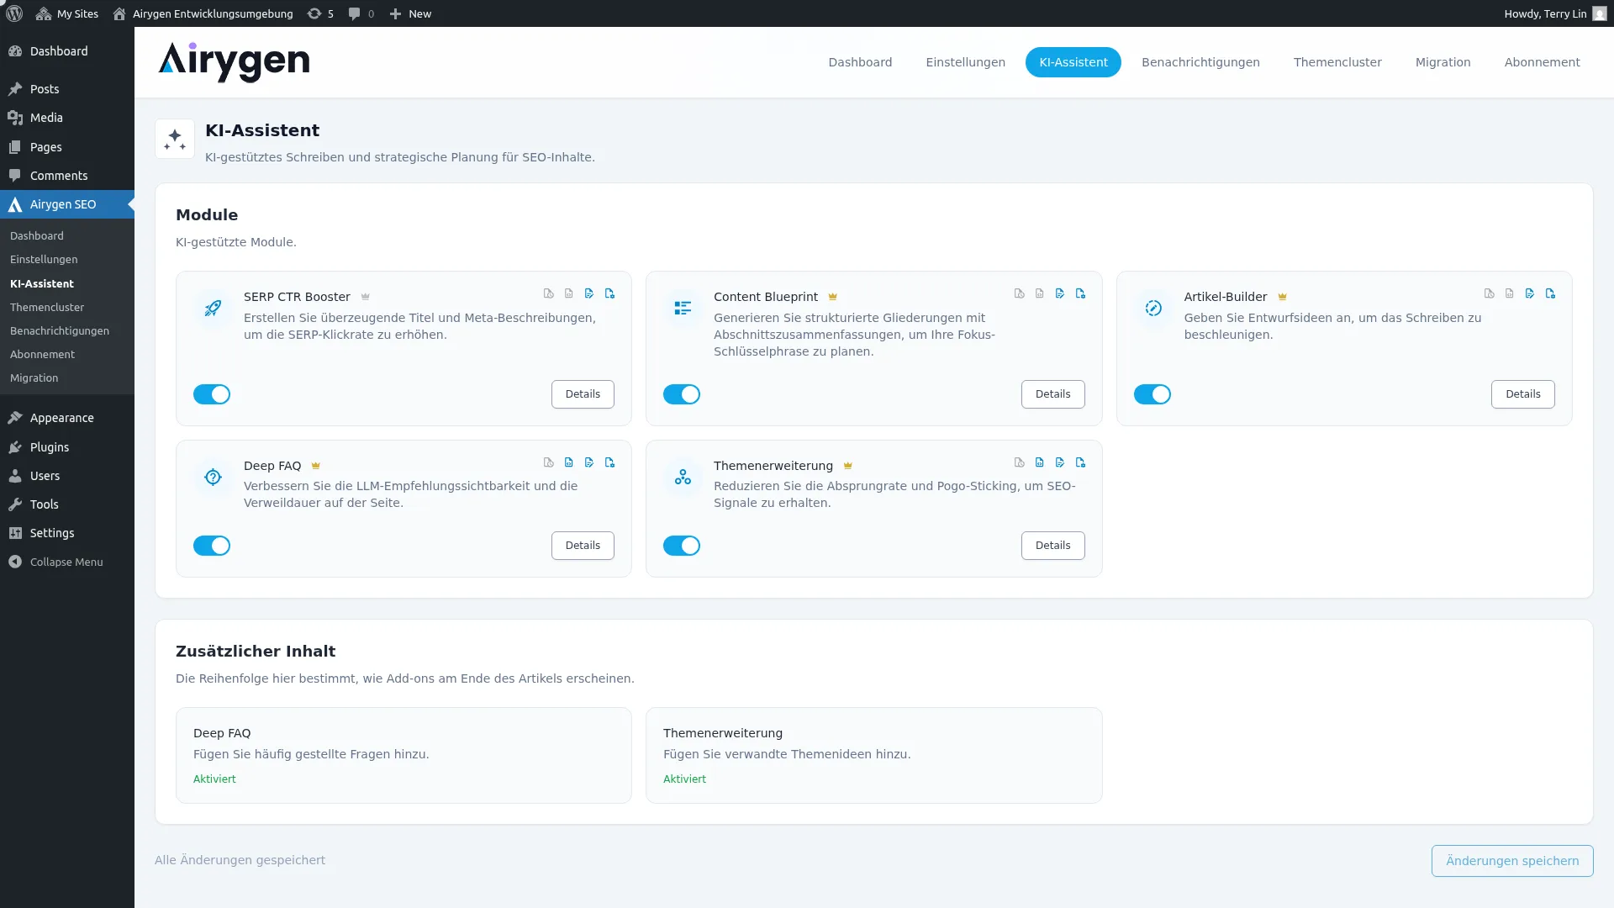
Task: Click the rocket icon of SERP CTR Booster
Action: 213,309
